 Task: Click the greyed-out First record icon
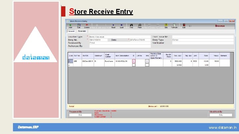(x=97, y=26)
